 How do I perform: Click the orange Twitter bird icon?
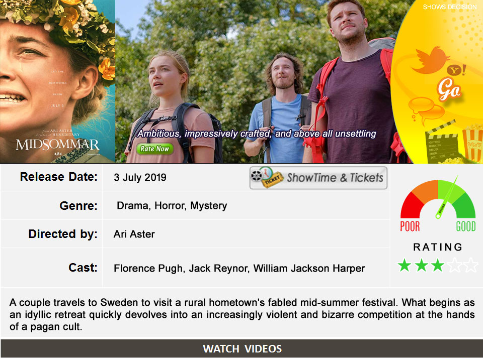(x=430, y=60)
